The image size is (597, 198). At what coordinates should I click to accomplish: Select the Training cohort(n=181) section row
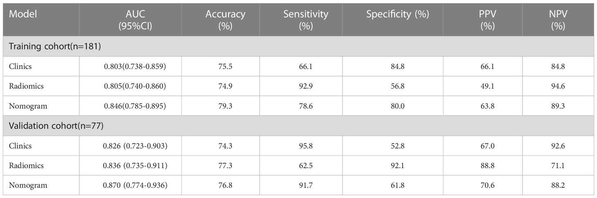[x=298, y=46]
